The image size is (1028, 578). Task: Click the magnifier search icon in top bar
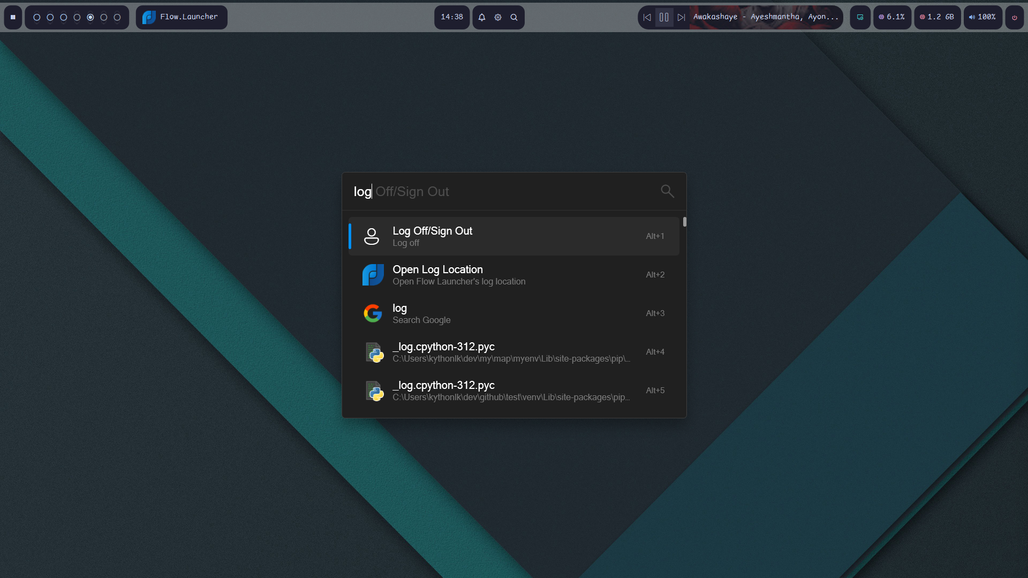coord(513,17)
